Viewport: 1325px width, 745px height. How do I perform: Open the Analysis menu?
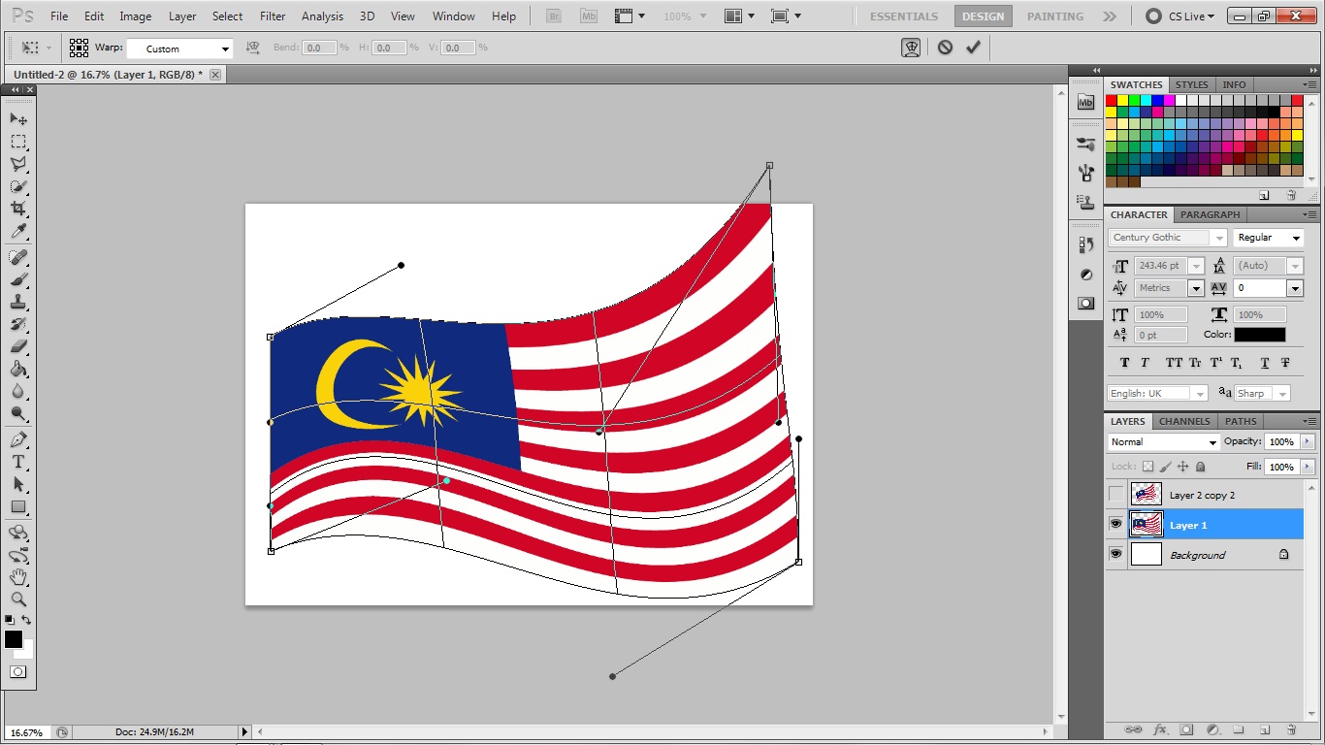tap(322, 16)
